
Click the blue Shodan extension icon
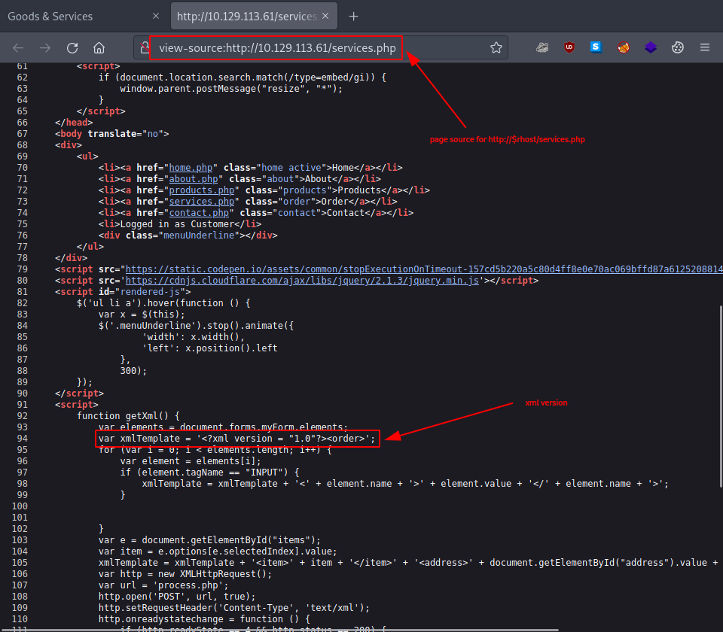[596, 47]
